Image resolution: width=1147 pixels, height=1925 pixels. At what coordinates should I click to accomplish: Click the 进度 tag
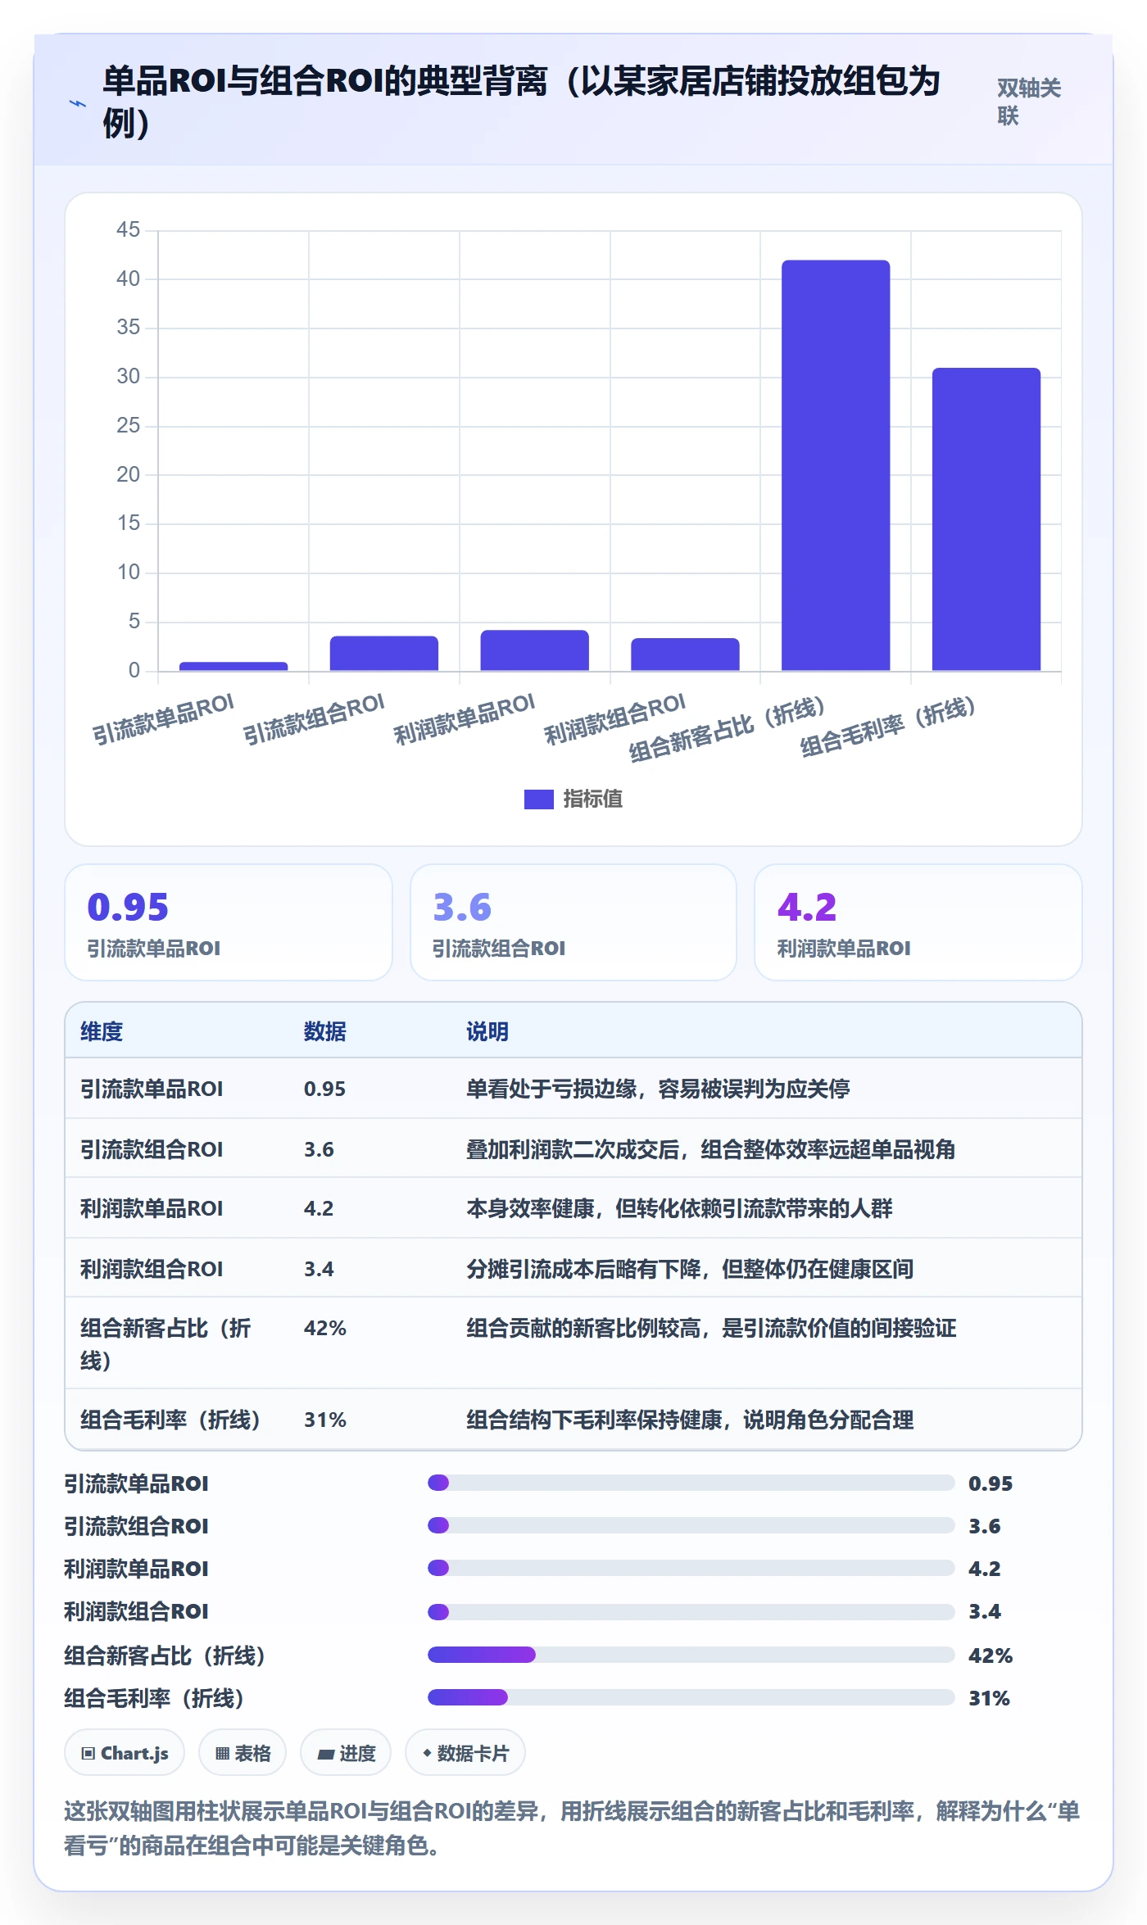(x=346, y=1753)
